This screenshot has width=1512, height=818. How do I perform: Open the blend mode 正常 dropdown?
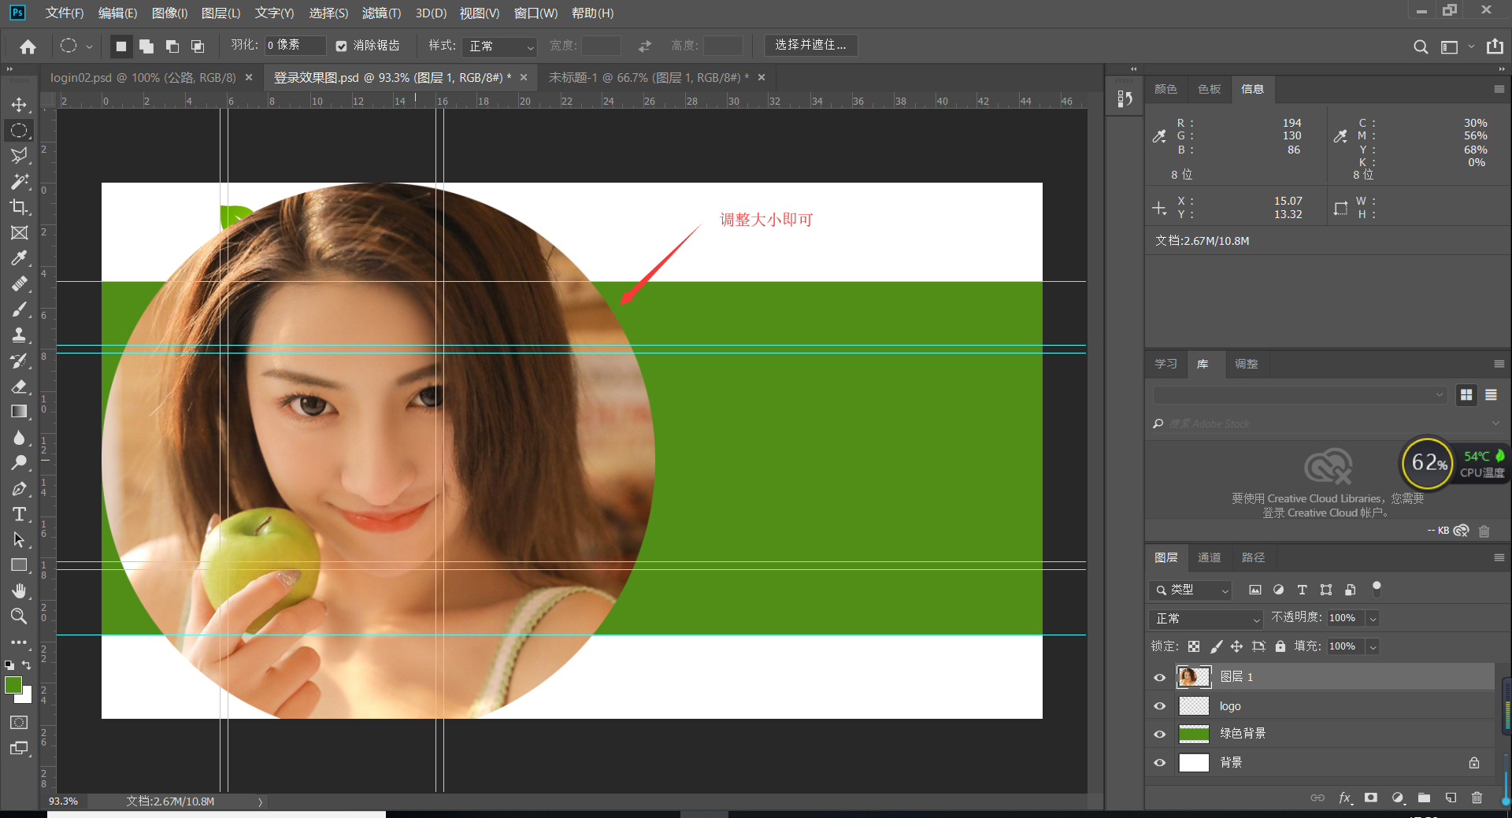[1205, 619]
